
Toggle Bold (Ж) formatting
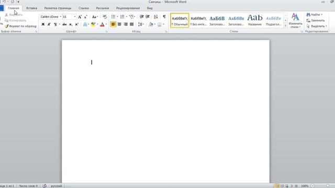coord(43,25)
